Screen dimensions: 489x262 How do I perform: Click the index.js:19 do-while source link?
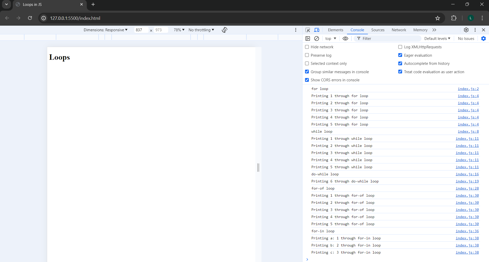click(467, 181)
